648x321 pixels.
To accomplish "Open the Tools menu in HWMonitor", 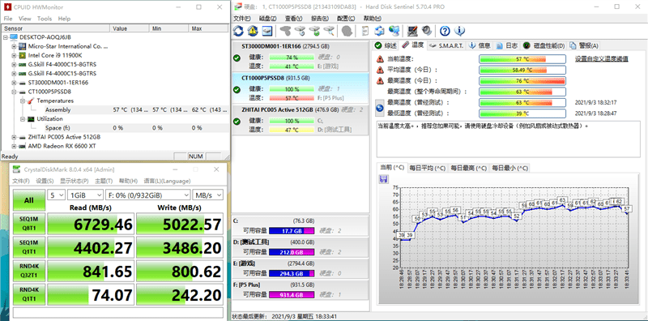I will pos(45,19).
